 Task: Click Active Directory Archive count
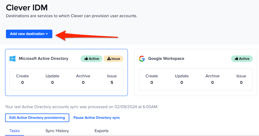click(x=83, y=82)
